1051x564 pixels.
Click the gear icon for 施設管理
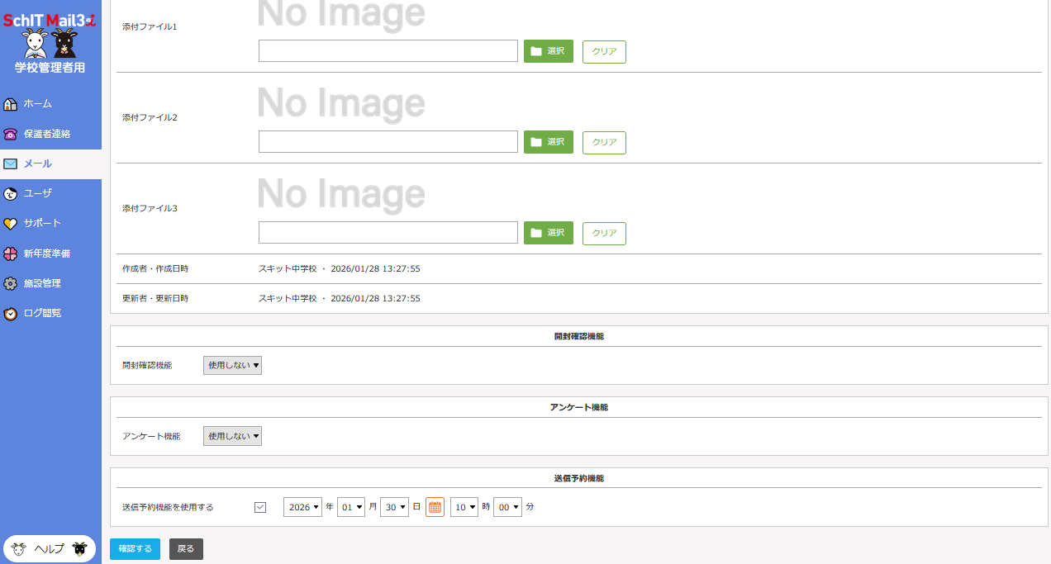tap(11, 284)
